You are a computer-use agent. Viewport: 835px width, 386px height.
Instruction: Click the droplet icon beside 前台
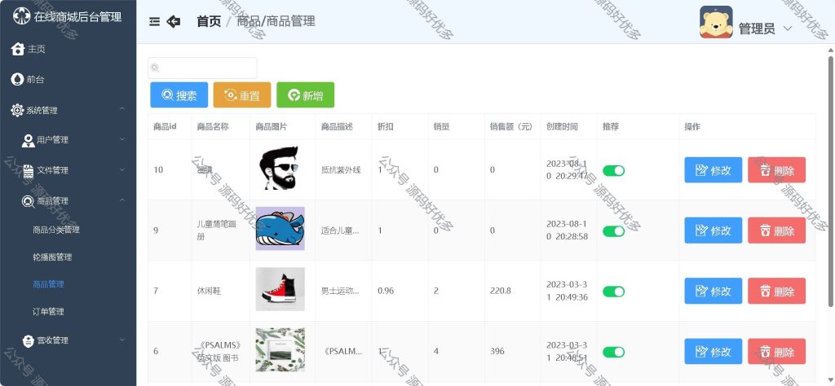tap(18, 79)
